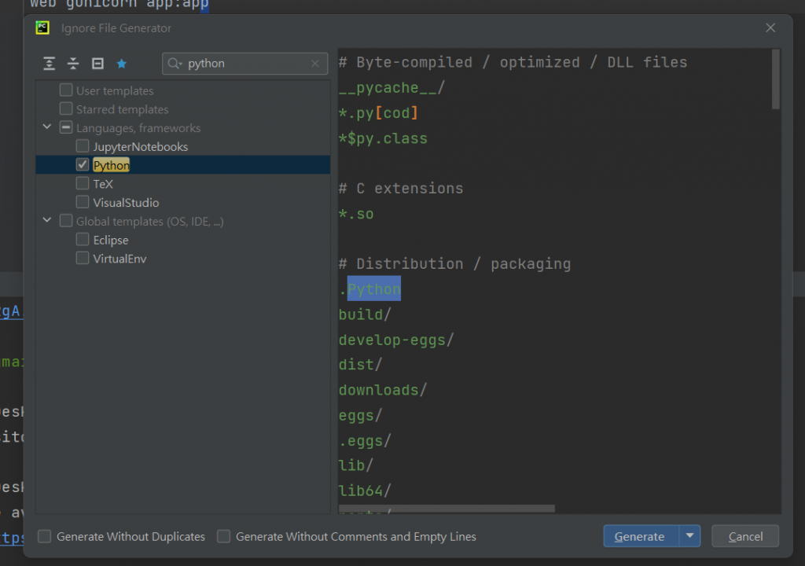Click the User templates label

point(115,91)
